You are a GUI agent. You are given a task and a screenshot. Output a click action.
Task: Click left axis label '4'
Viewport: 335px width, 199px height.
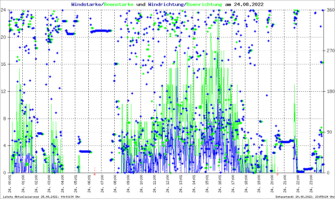pyautogui.click(x=4, y=145)
